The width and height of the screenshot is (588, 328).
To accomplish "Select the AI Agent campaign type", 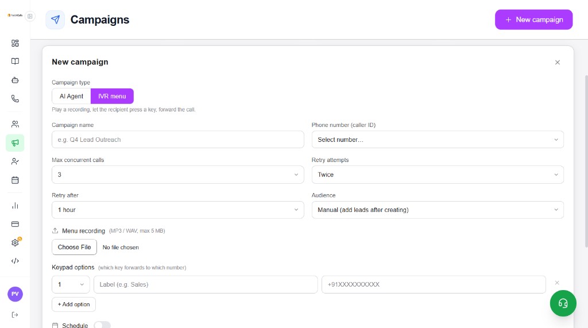I will tap(71, 96).
